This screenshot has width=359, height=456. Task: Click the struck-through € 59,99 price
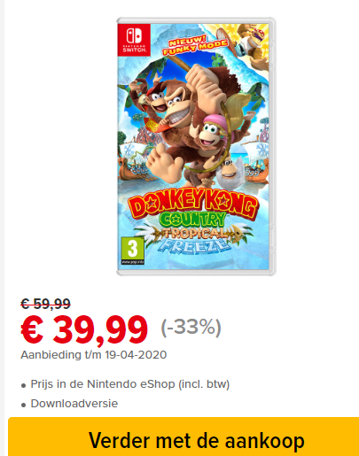click(x=45, y=304)
